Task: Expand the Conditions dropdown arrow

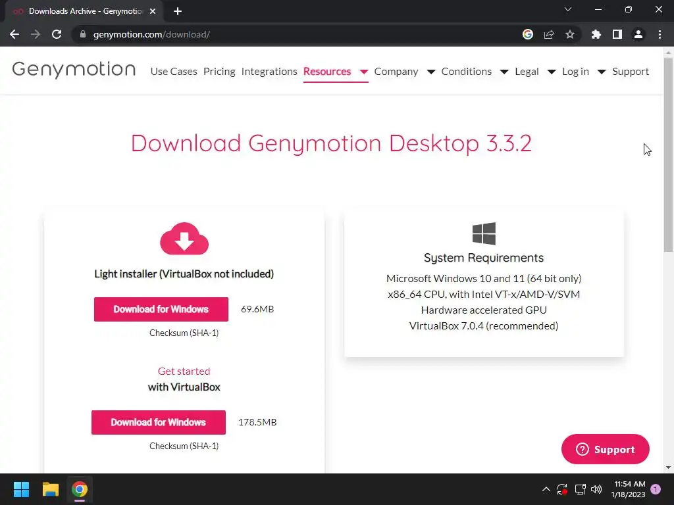Action: tap(504, 72)
